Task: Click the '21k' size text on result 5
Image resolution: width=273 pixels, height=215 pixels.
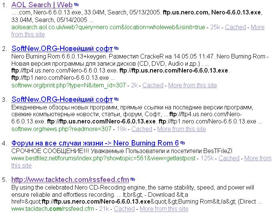Action: pyautogui.click(x=104, y=209)
